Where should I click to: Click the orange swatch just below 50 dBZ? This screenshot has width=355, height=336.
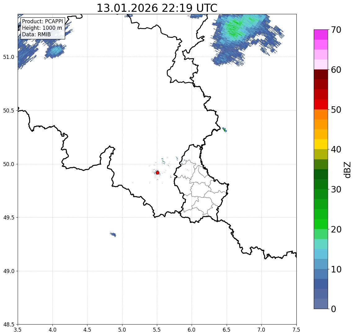321,115
